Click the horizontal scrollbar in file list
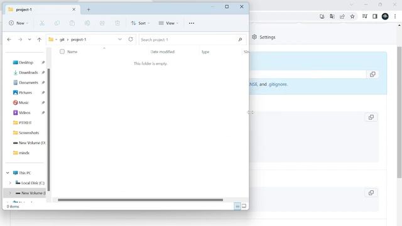 (x=140, y=200)
